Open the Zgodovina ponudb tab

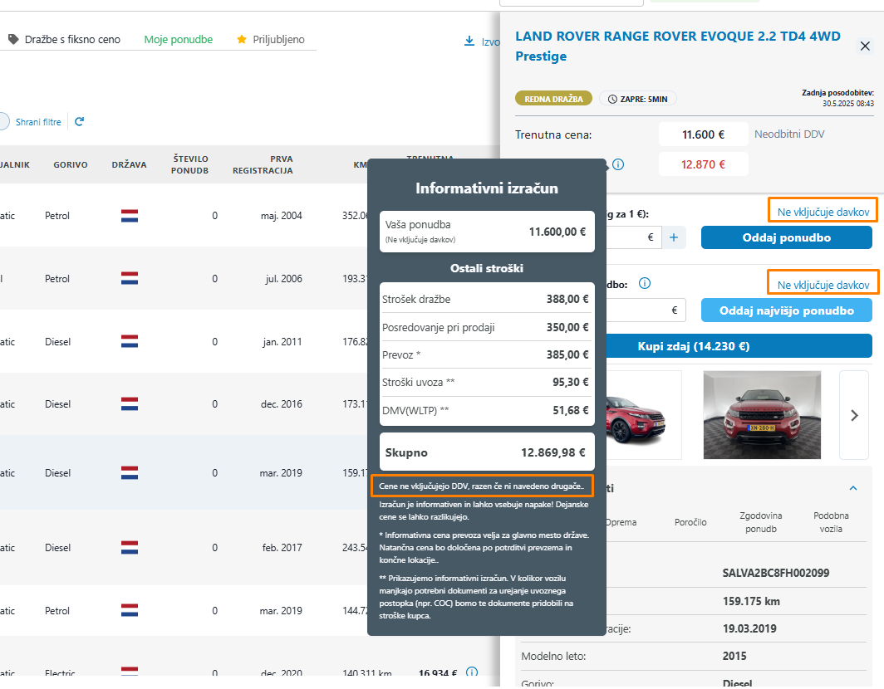(760, 522)
